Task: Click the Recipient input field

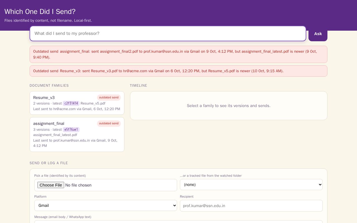Action: pyautogui.click(x=251, y=206)
